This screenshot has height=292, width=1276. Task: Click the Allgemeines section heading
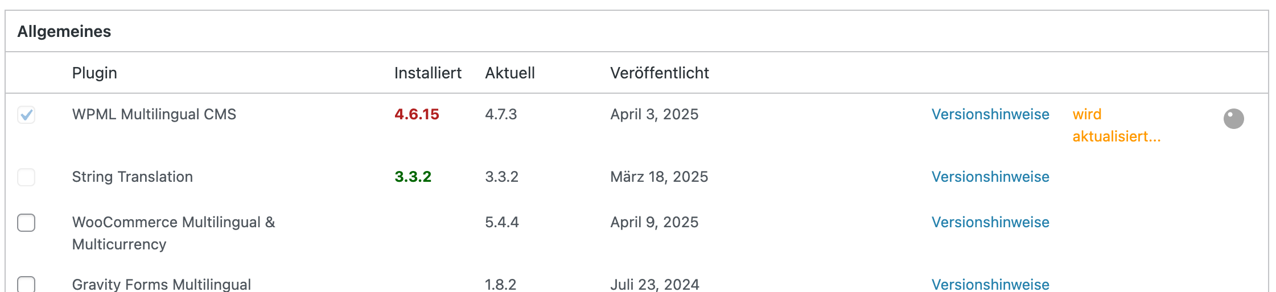[x=64, y=31]
